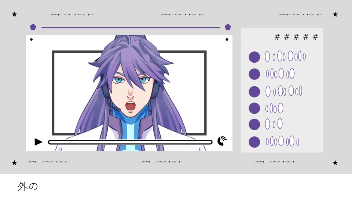Image resolution: width=352 pixels, height=198 pixels.
Task: Click the '外の' subtitle text
Action: pyautogui.click(x=28, y=187)
